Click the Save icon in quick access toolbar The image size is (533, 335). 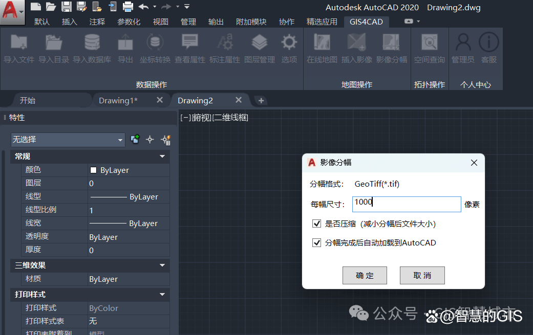click(x=67, y=7)
